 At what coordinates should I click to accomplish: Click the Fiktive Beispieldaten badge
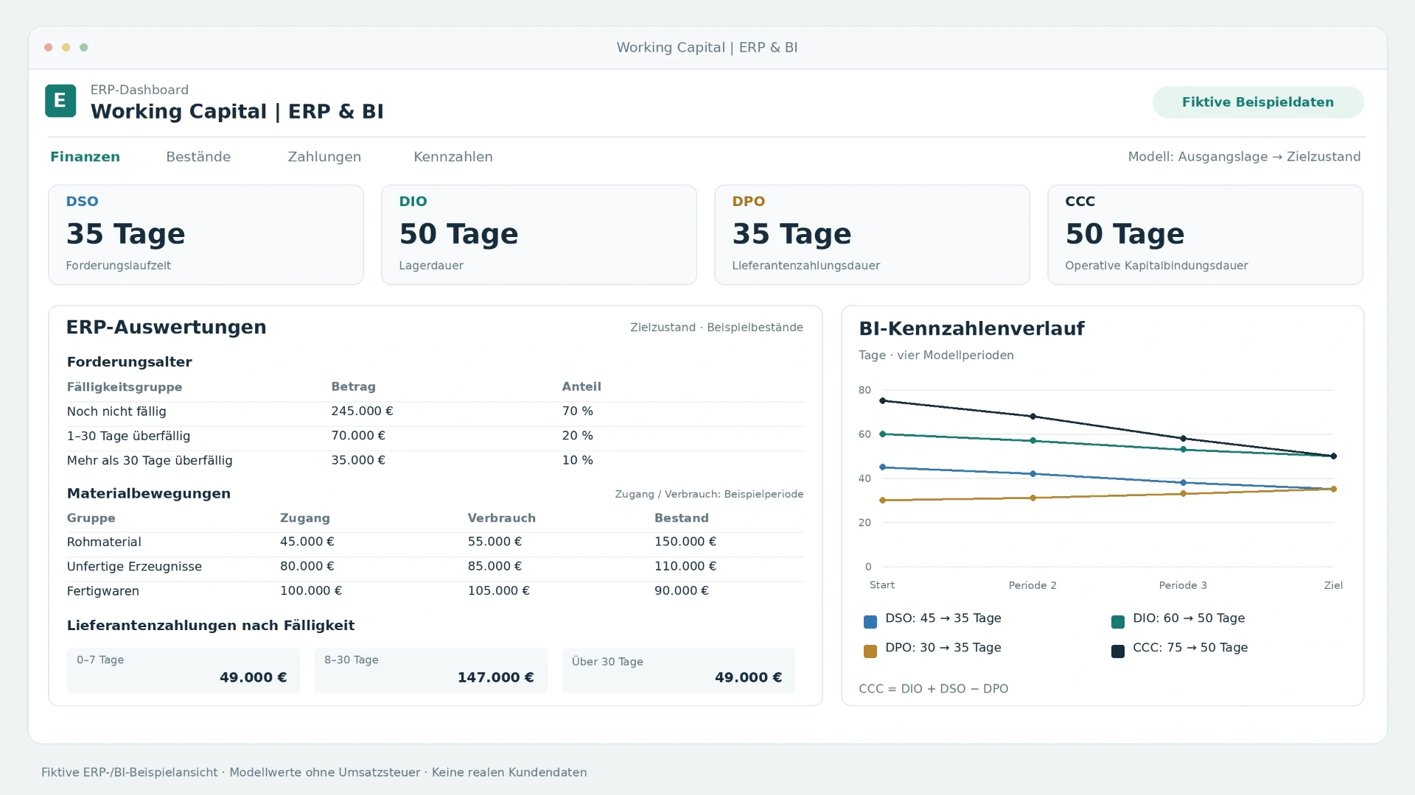[x=1258, y=102]
